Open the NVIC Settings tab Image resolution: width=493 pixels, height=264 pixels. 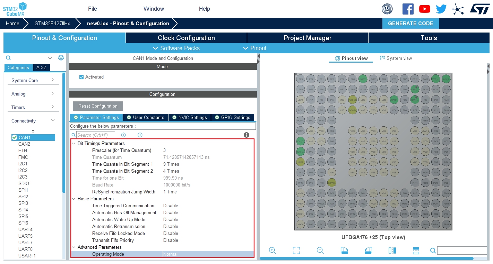click(x=190, y=117)
